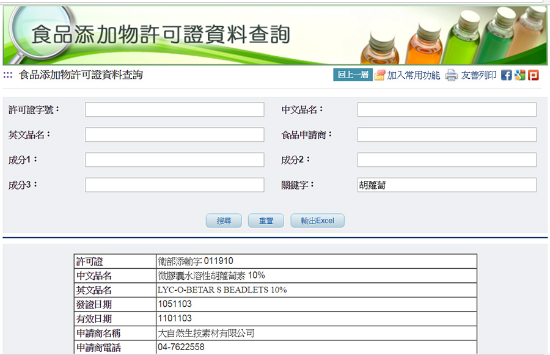Click the printer icon
This screenshot has height=355, width=550.
click(x=452, y=76)
